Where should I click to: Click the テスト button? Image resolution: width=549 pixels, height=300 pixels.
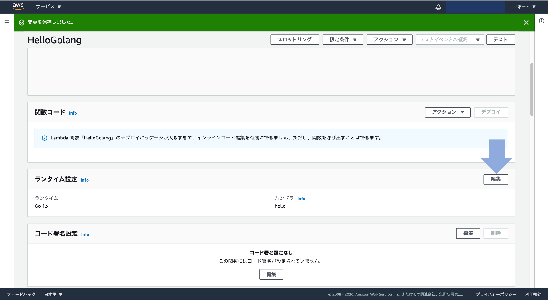coord(500,40)
